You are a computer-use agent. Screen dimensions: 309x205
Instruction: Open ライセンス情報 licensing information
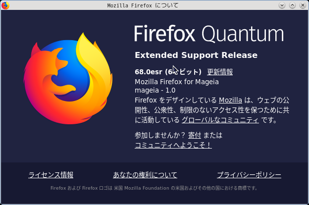[x=51, y=175]
